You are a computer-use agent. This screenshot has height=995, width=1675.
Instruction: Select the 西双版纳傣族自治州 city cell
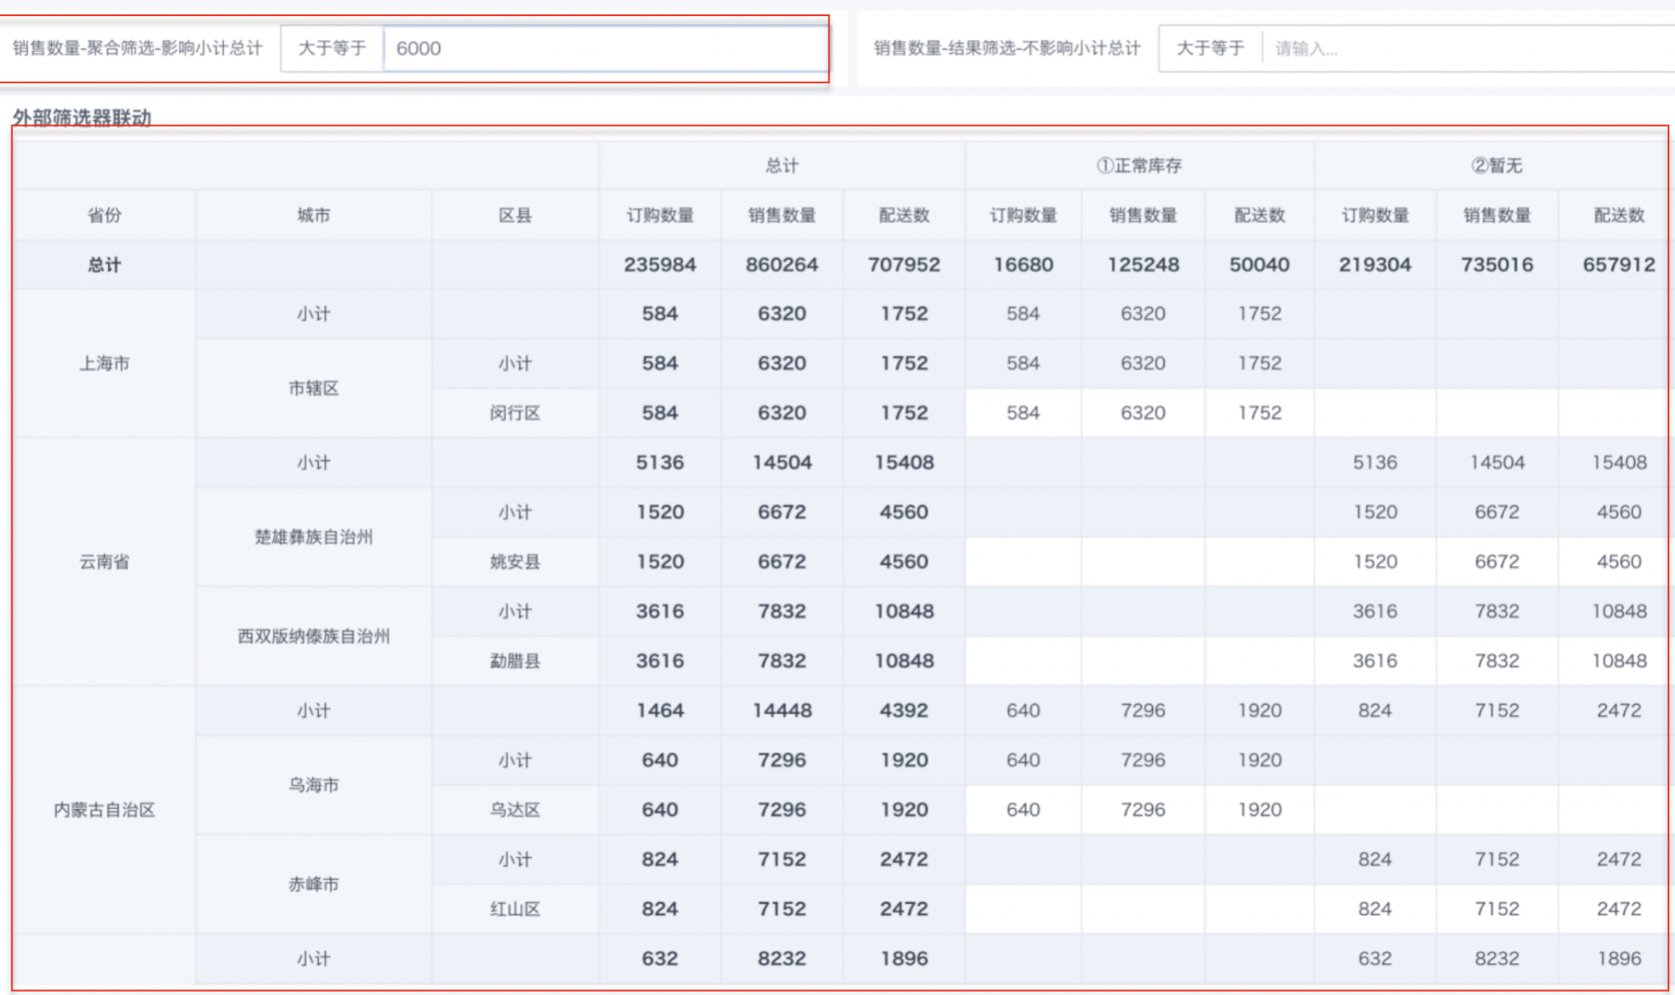[x=313, y=636]
